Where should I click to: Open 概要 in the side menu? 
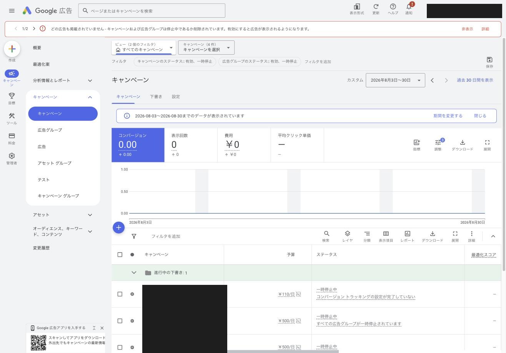tap(37, 48)
